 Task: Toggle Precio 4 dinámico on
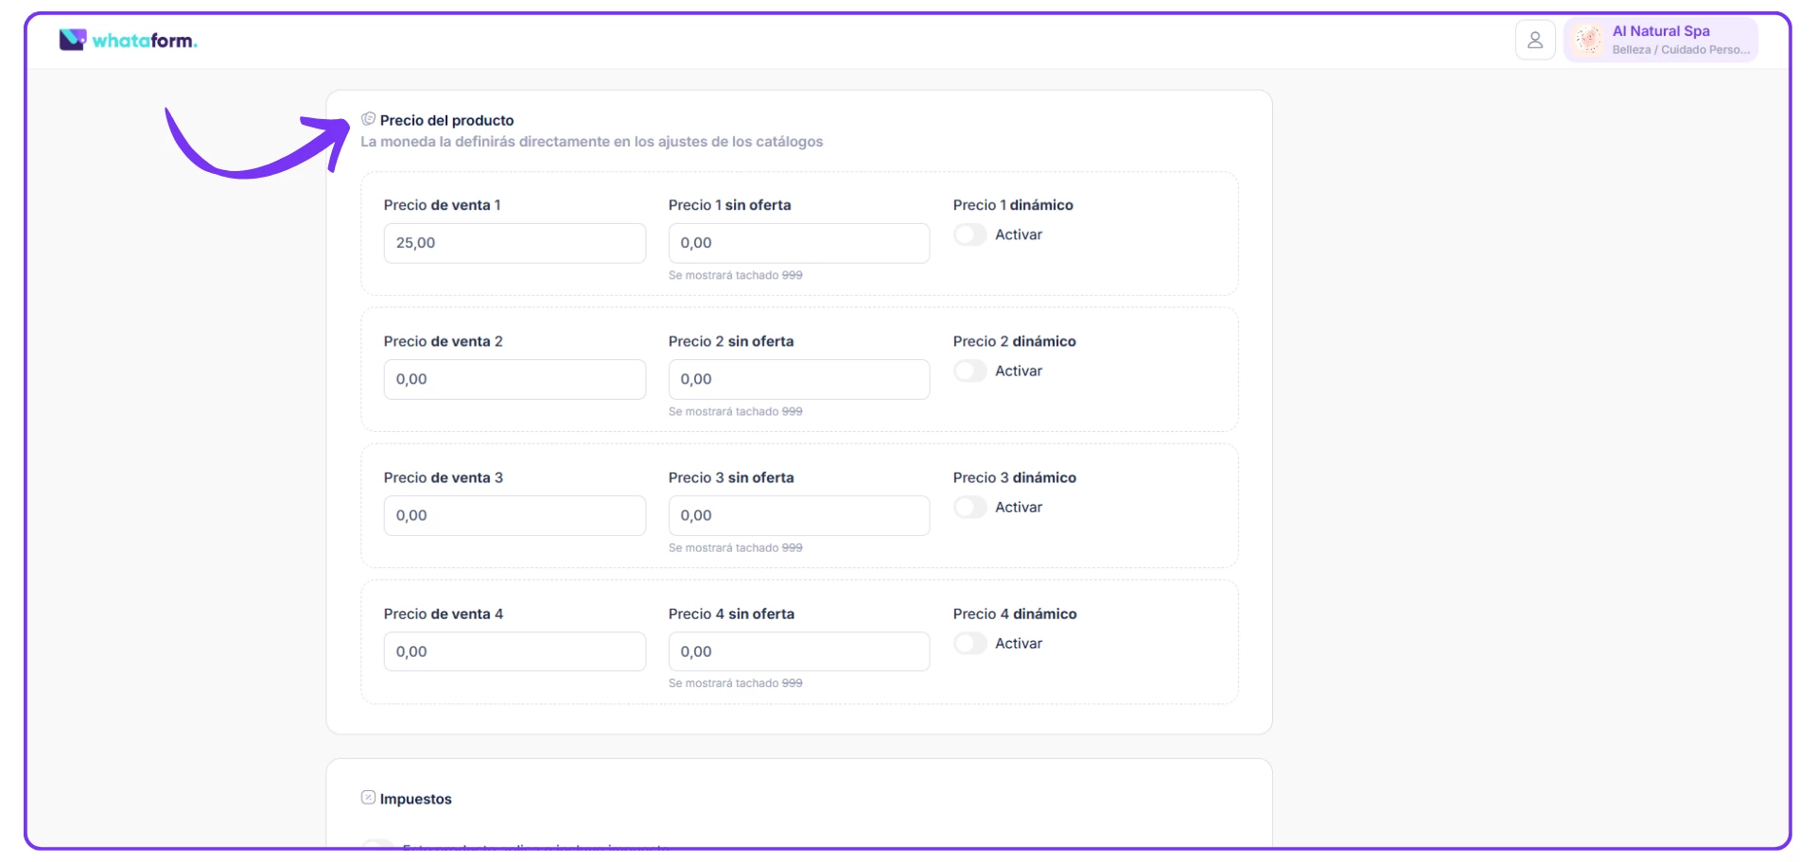coord(969,644)
